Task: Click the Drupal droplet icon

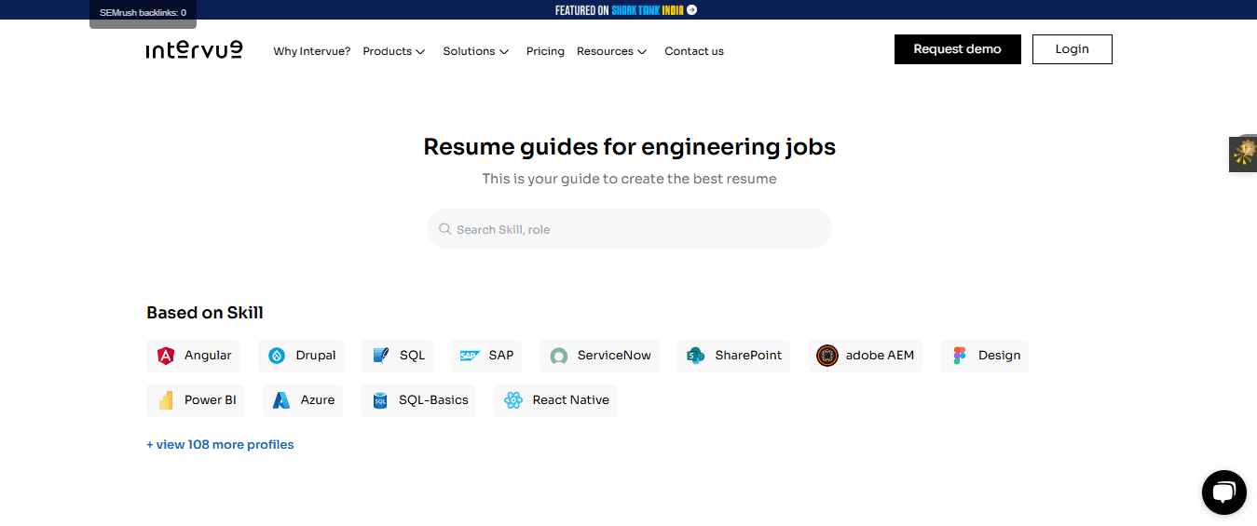Action: click(277, 356)
